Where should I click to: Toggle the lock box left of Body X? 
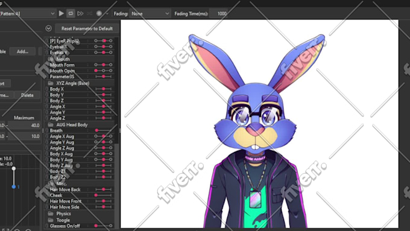47,89
